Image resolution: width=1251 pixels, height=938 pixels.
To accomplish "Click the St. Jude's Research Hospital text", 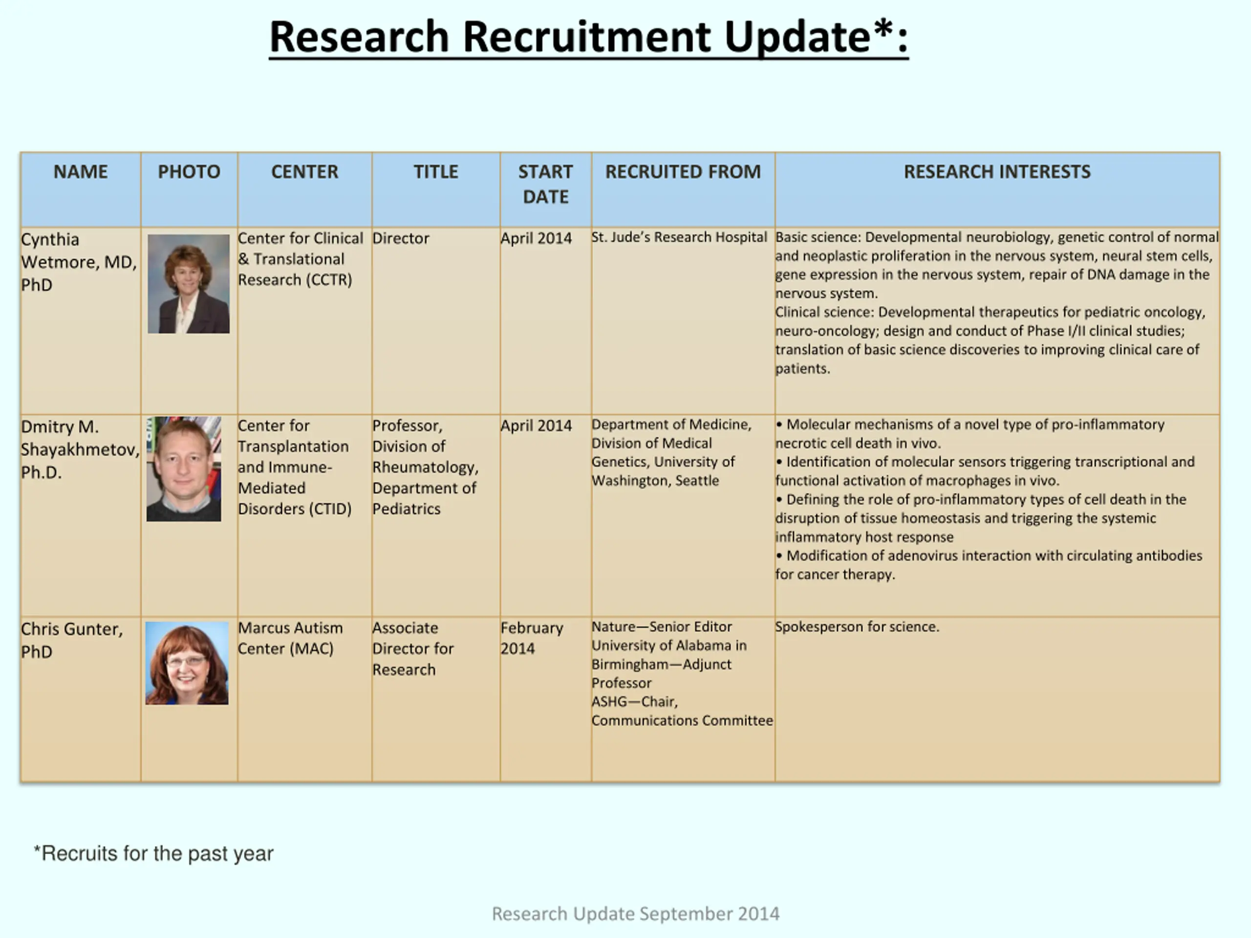I will (x=679, y=237).
